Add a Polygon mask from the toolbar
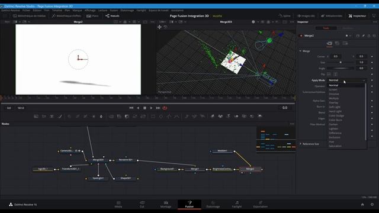Screen dimensions: 379x213 click(169, 117)
